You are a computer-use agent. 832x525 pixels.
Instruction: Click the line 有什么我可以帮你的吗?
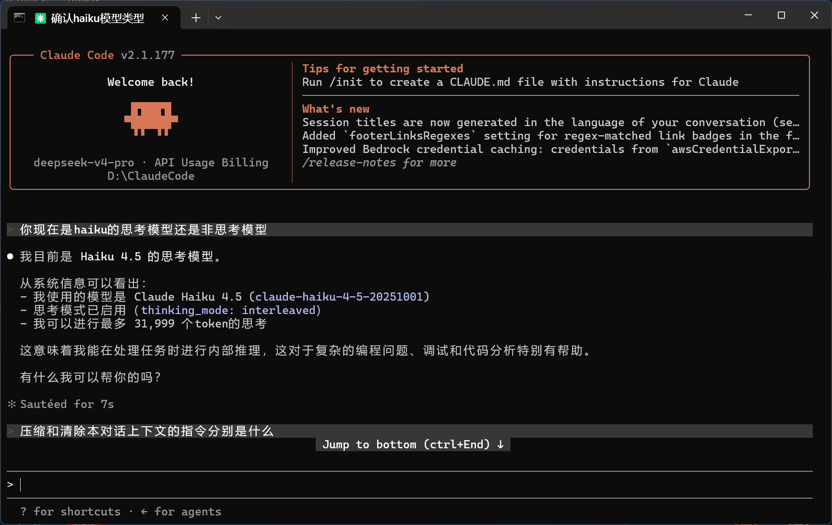[x=90, y=377]
